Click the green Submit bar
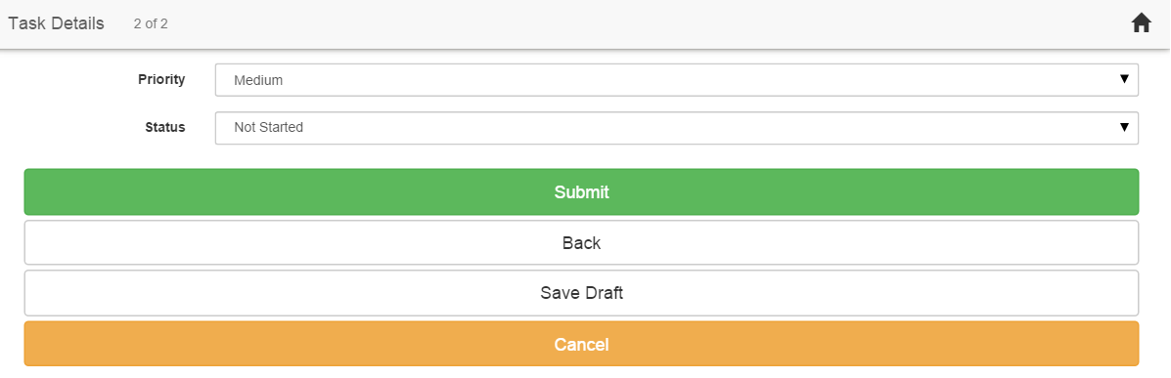 (x=581, y=191)
